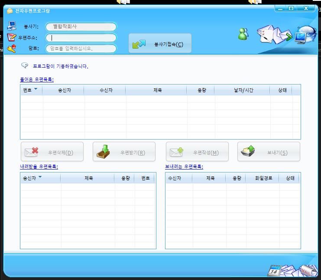Open the 들어온 우편목록 link

[x=37, y=79]
